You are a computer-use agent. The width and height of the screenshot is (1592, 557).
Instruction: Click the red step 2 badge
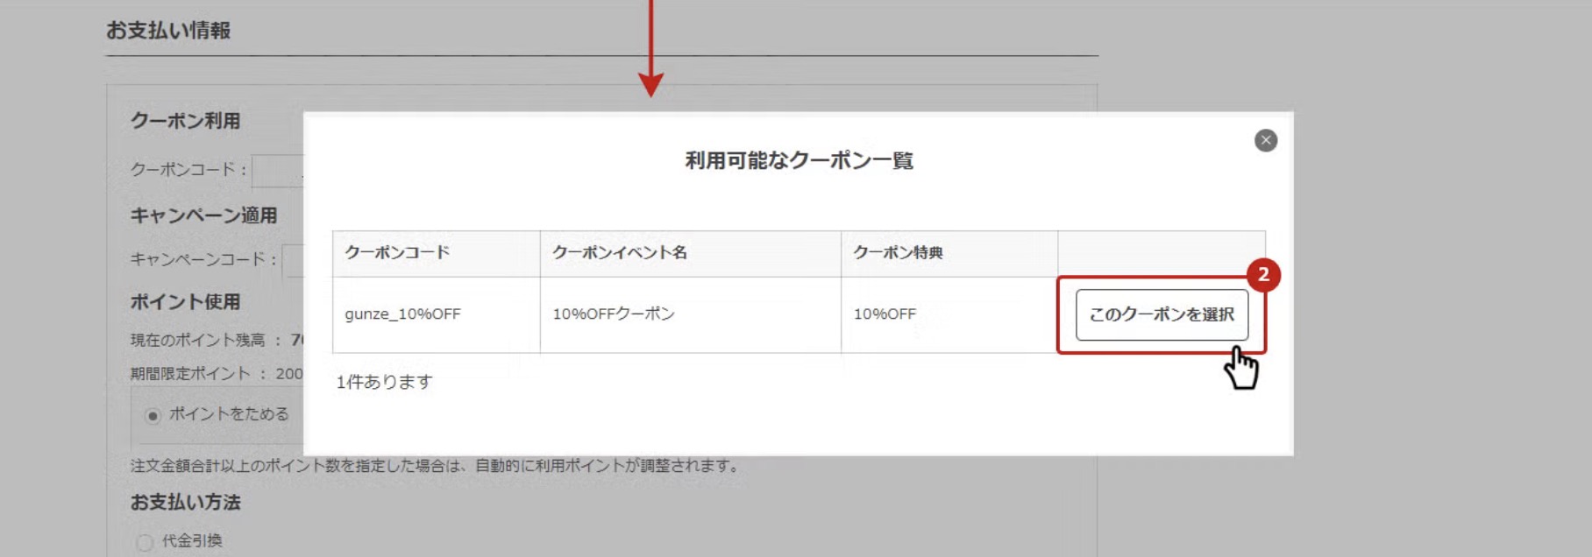1262,275
